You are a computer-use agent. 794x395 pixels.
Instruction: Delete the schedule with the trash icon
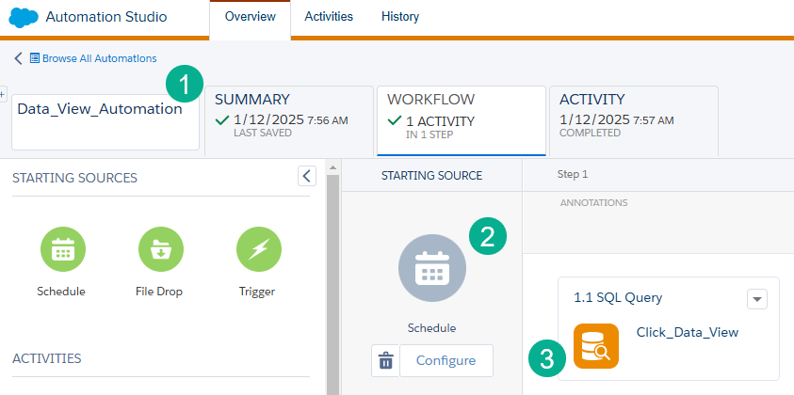385,360
